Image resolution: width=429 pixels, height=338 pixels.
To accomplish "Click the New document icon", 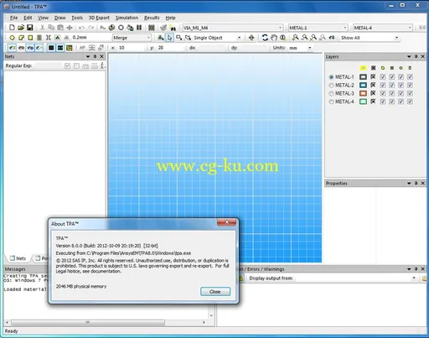I will pos(12,28).
